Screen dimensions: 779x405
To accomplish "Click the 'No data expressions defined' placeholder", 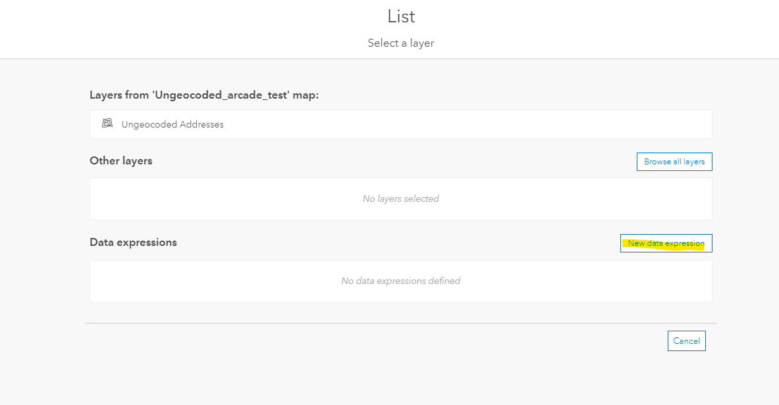I will [x=400, y=281].
